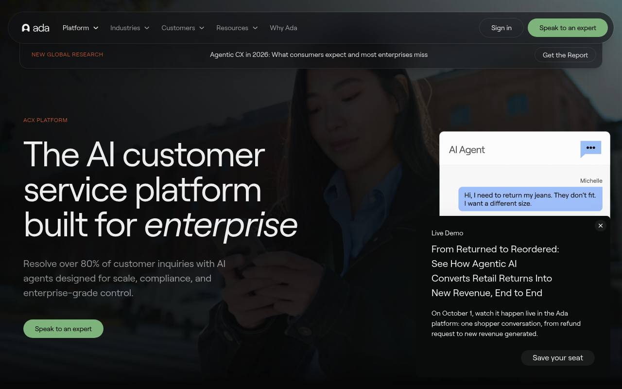Click the Get the Report button
Viewport: 622px width, 389px height.
565,55
